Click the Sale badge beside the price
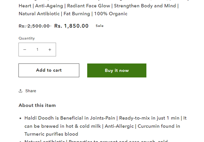 (100, 26)
